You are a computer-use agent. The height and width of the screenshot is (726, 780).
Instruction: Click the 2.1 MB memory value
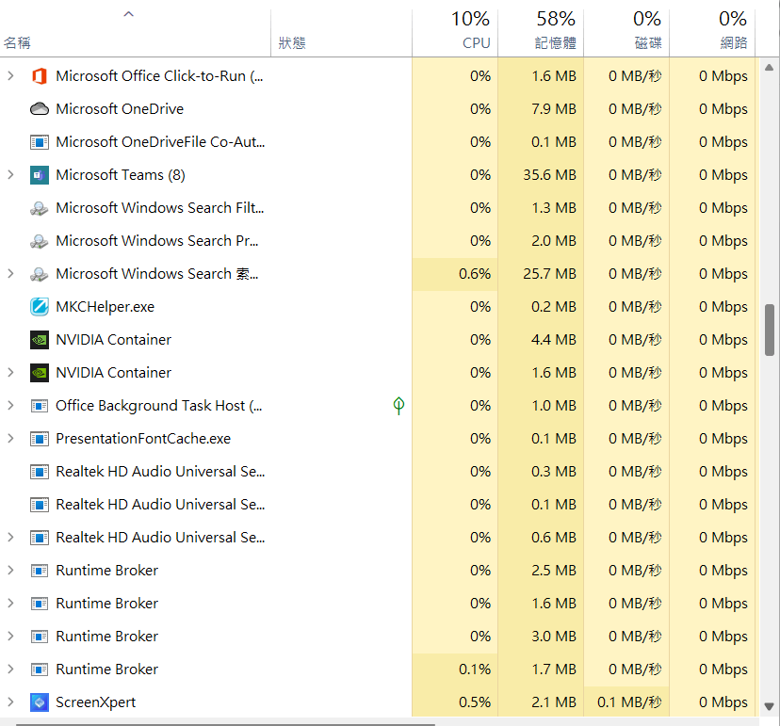tap(554, 702)
